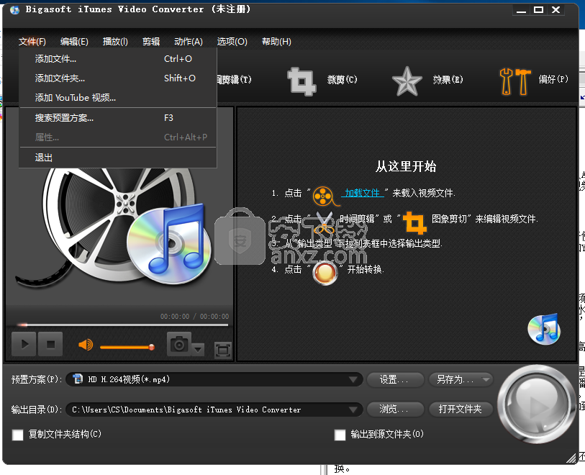Choose 添加文件夹... menu entry
585x475 pixels.
(117, 78)
